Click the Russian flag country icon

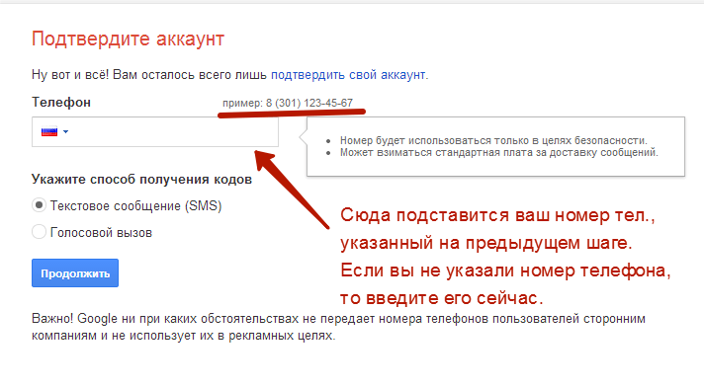point(49,132)
